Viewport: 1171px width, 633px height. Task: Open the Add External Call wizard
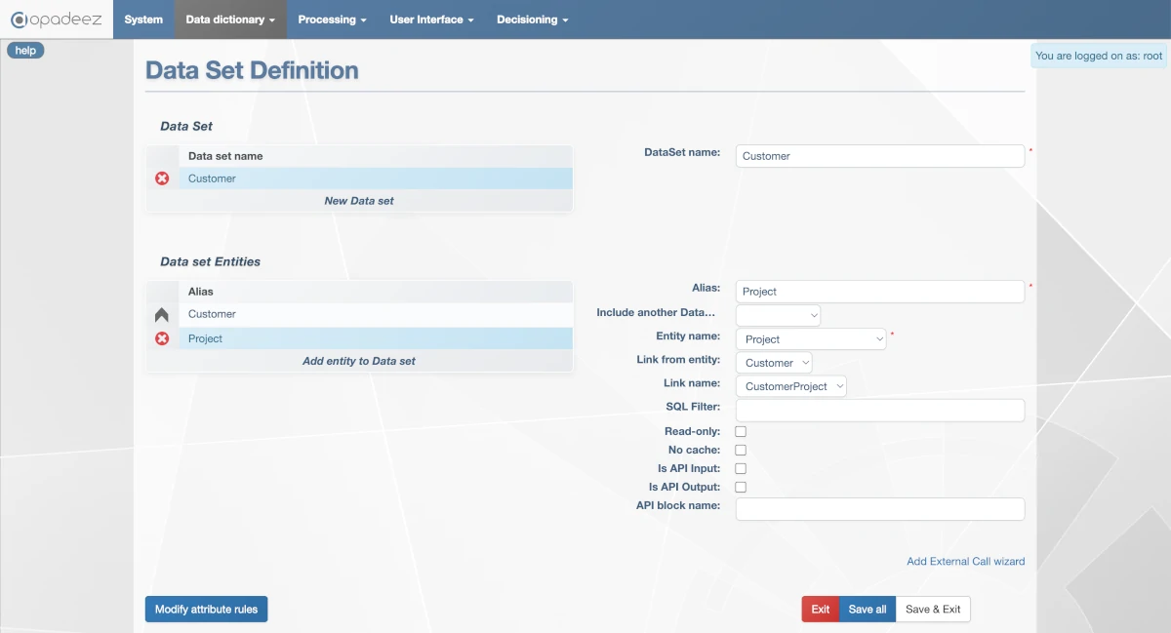[x=965, y=561]
